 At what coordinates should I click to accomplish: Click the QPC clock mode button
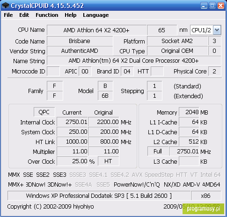click(x=44, y=112)
